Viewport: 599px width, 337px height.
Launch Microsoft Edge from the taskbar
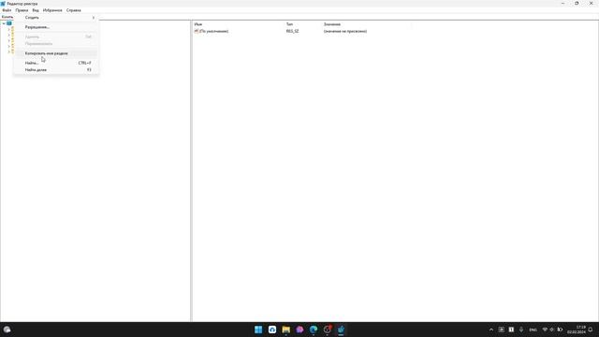[x=314, y=330]
